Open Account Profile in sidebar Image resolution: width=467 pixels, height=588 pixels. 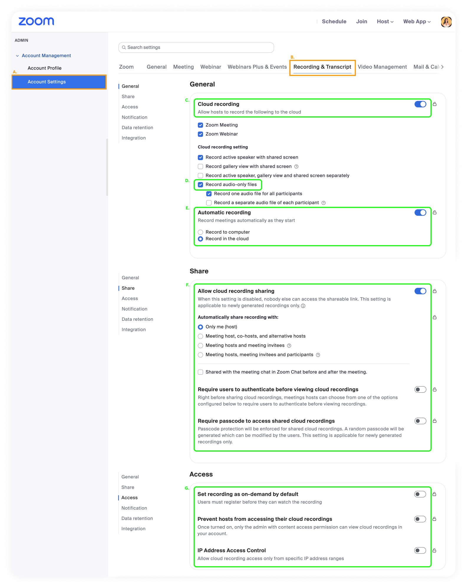tap(44, 68)
